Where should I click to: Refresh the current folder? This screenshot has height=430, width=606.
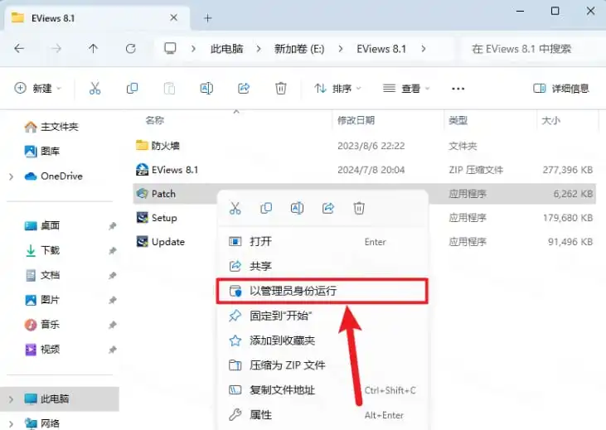click(x=131, y=49)
